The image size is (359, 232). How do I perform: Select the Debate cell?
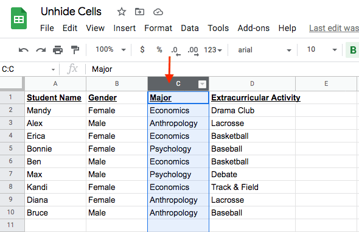click(x=252, y=174)
